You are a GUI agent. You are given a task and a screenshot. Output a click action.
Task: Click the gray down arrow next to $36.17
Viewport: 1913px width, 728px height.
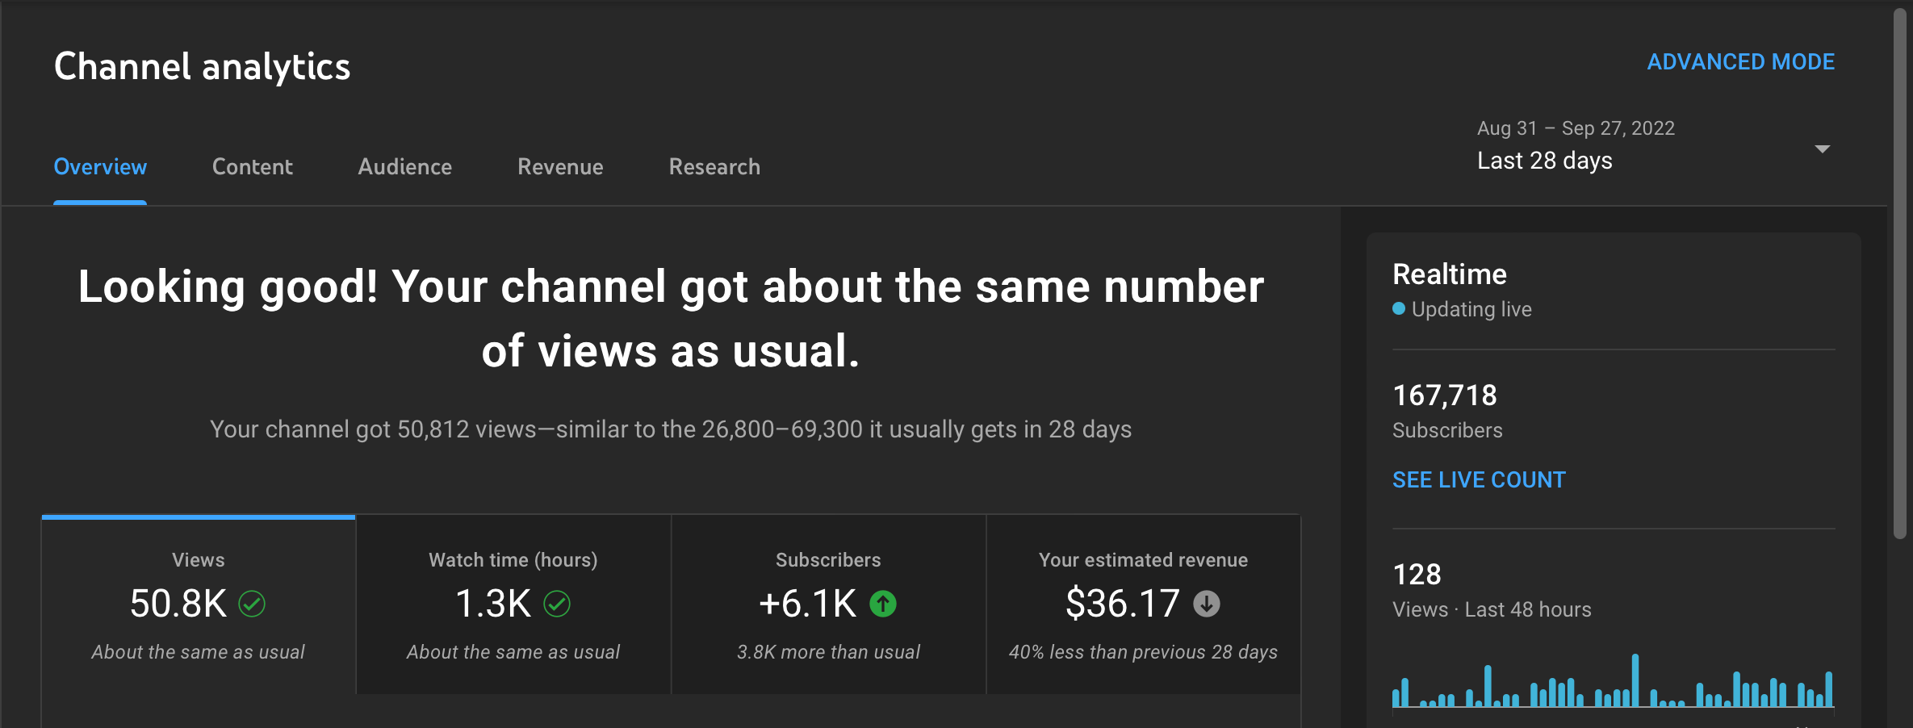1206,605
